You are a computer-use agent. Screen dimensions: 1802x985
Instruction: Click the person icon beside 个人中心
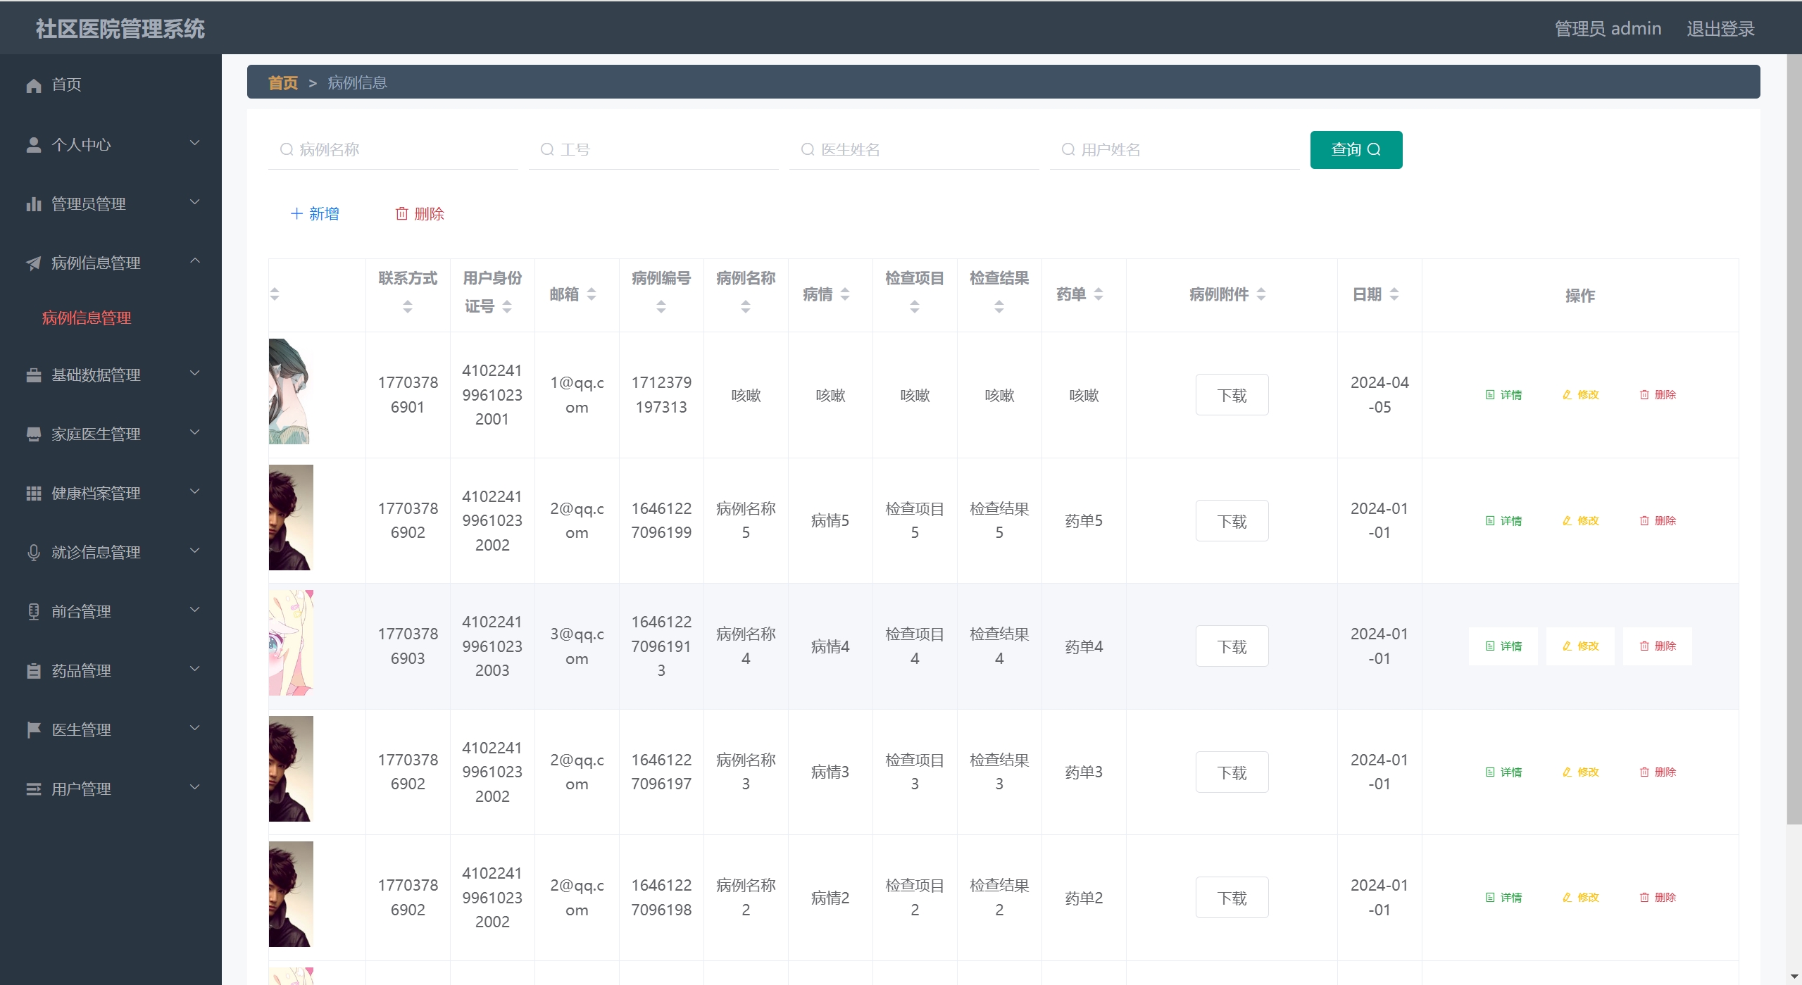[33, 145]
